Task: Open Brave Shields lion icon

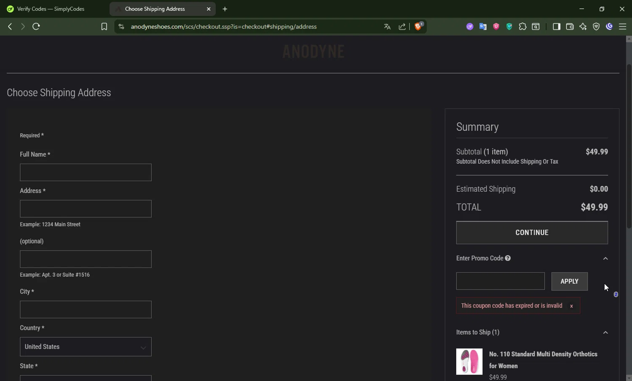Action: click(418, 26)
